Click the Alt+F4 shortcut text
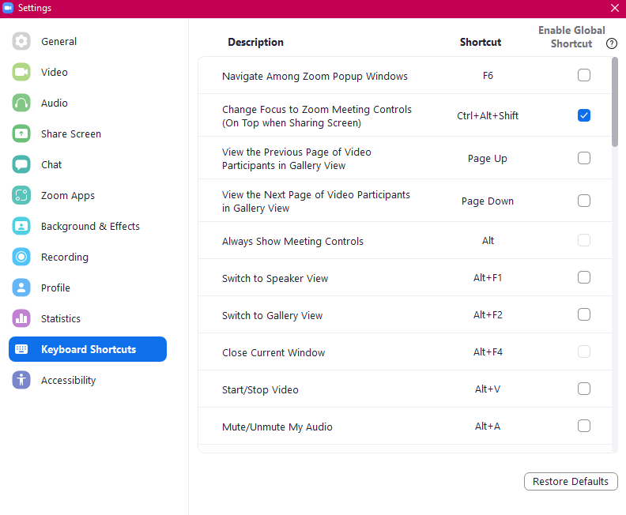 (488, 351)
